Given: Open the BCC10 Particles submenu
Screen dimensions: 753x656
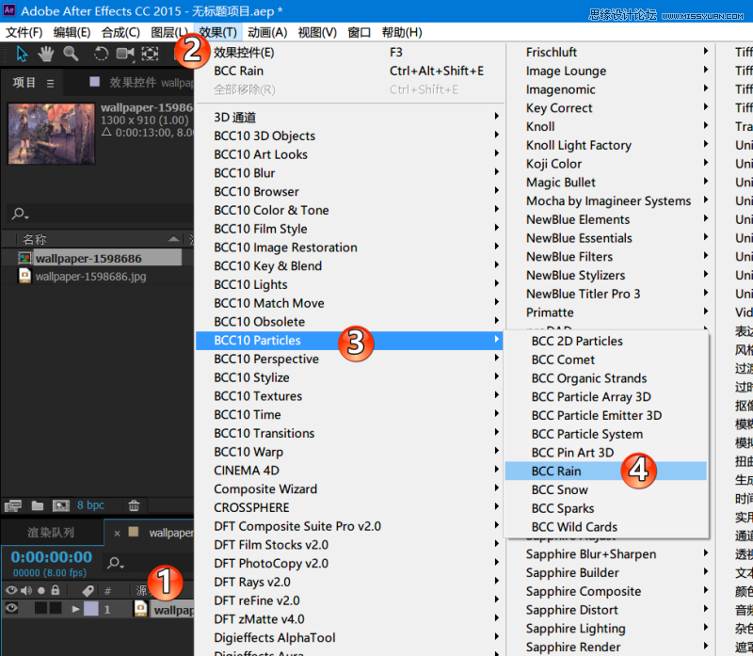Looking at the screenshot, I should click(x=257, y=340).
